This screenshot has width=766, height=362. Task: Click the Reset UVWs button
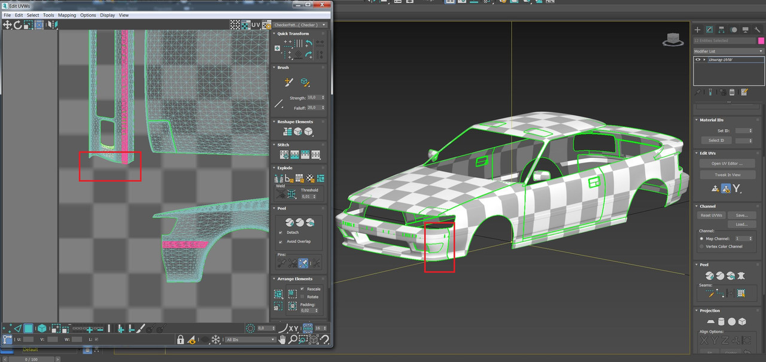pos(713,215)
